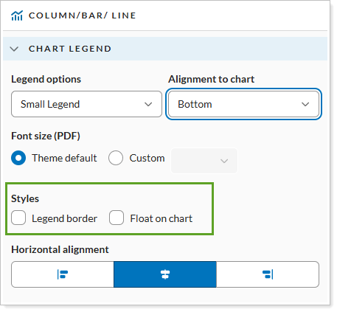Click the Small Legend dropdown arrow

148,104
